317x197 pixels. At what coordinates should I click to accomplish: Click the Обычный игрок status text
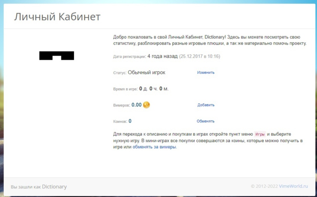[x=147, y=72]
